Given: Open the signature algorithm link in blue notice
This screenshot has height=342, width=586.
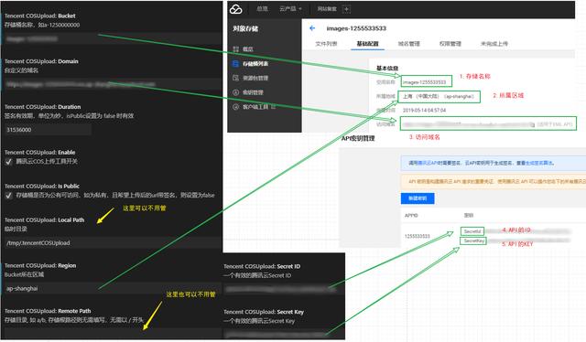Looking at the screenshot, I should pyautogui.click(x=539, y=163).
